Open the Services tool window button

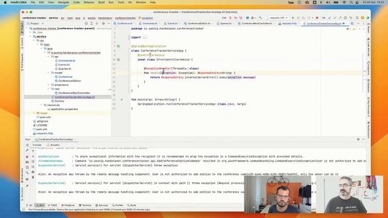(x=102, y=205)
